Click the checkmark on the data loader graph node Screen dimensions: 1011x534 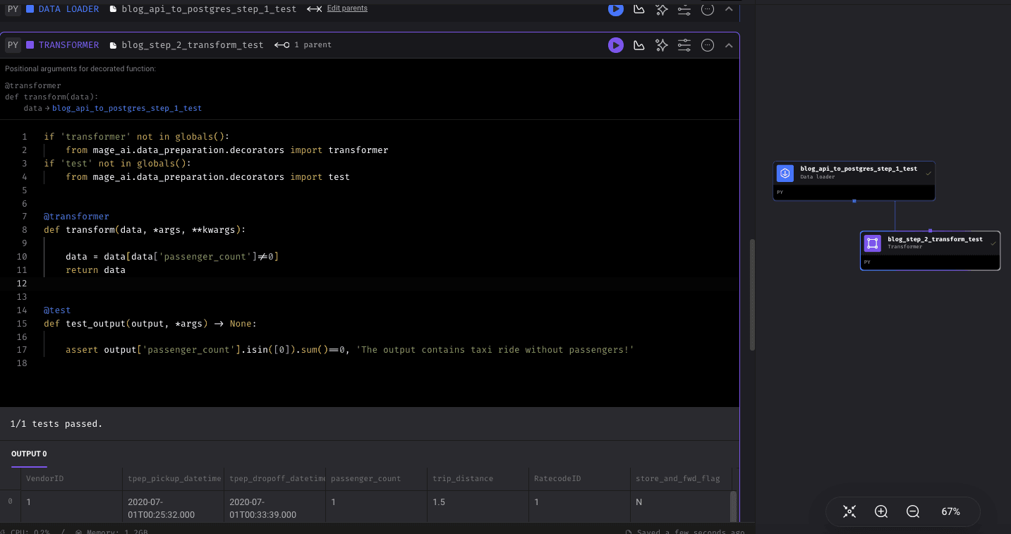(x=928, y=173)
